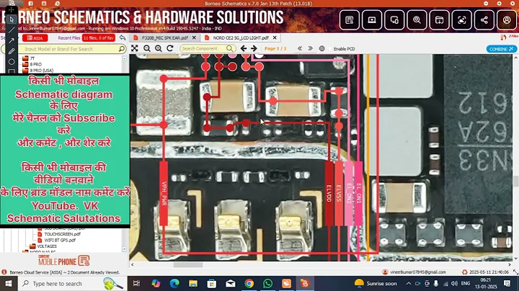Image resolution: width=519 pixels, height=291 pixels.
Task: Pick the arrow drawing tool
Action: pyautogui.click(x=12, y=40)
